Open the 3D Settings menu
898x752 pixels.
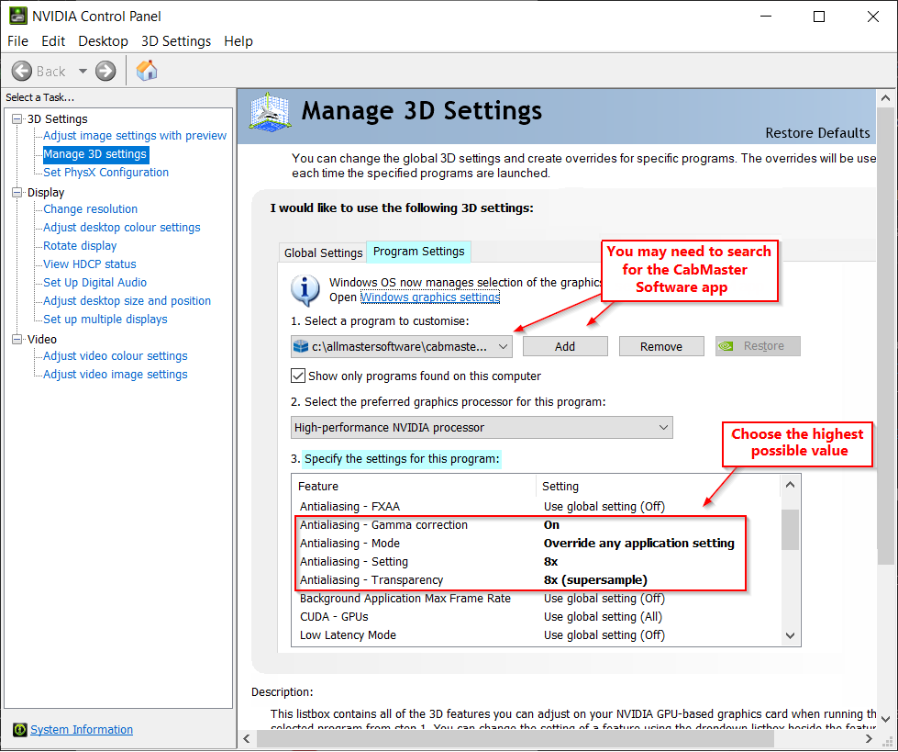pos(176,41)
